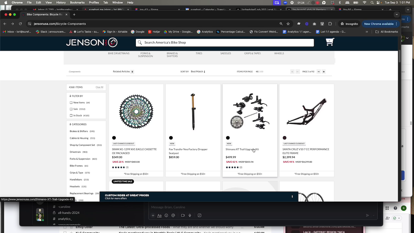Click the magnifier icon in Jenson search bar
Screen dimensions: 414x233
140,42
